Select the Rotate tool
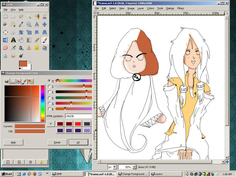236x177 pixels. coord(21,32)
